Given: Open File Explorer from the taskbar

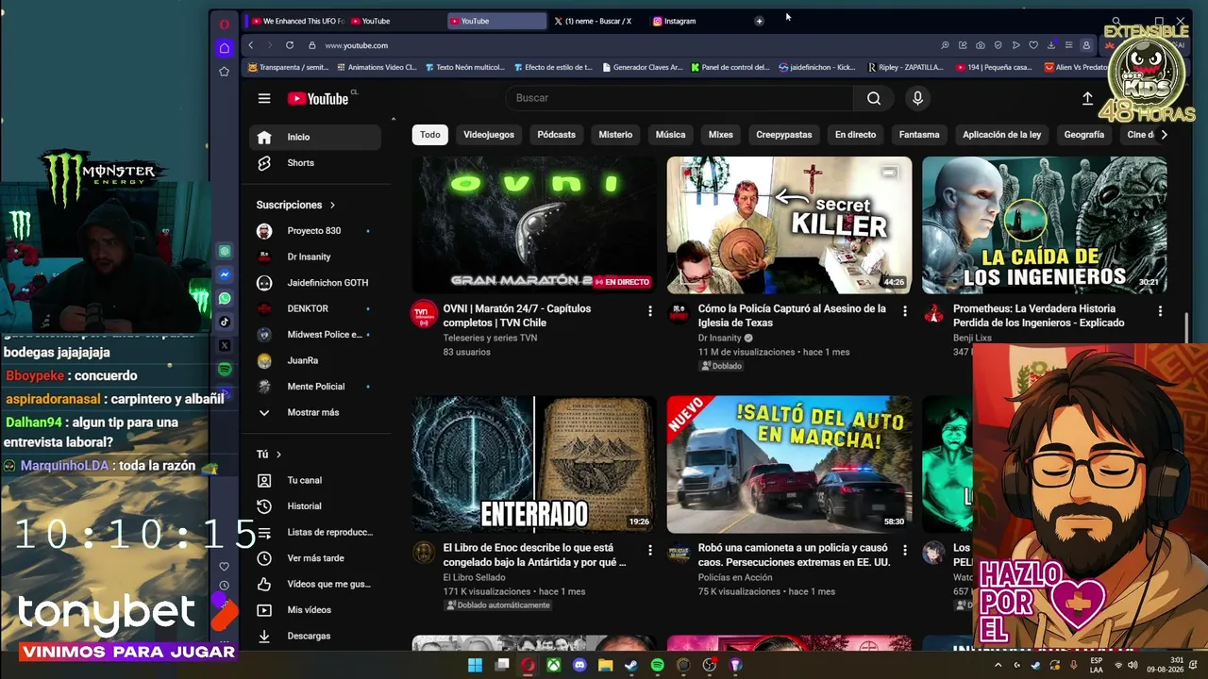Looking at the screenshot, I should click(606, 665).
